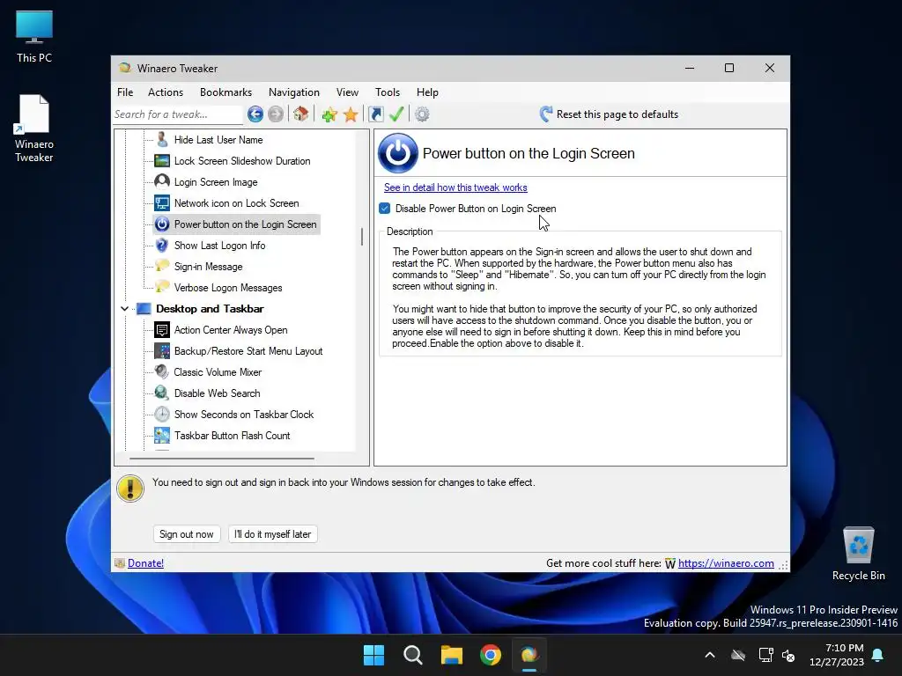
Task: Click I'll do it myself later button
Action: point(273,534)
